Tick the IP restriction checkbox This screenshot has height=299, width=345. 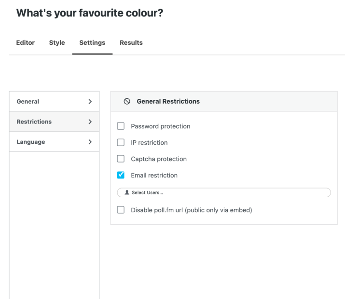[x=121, y=143]
